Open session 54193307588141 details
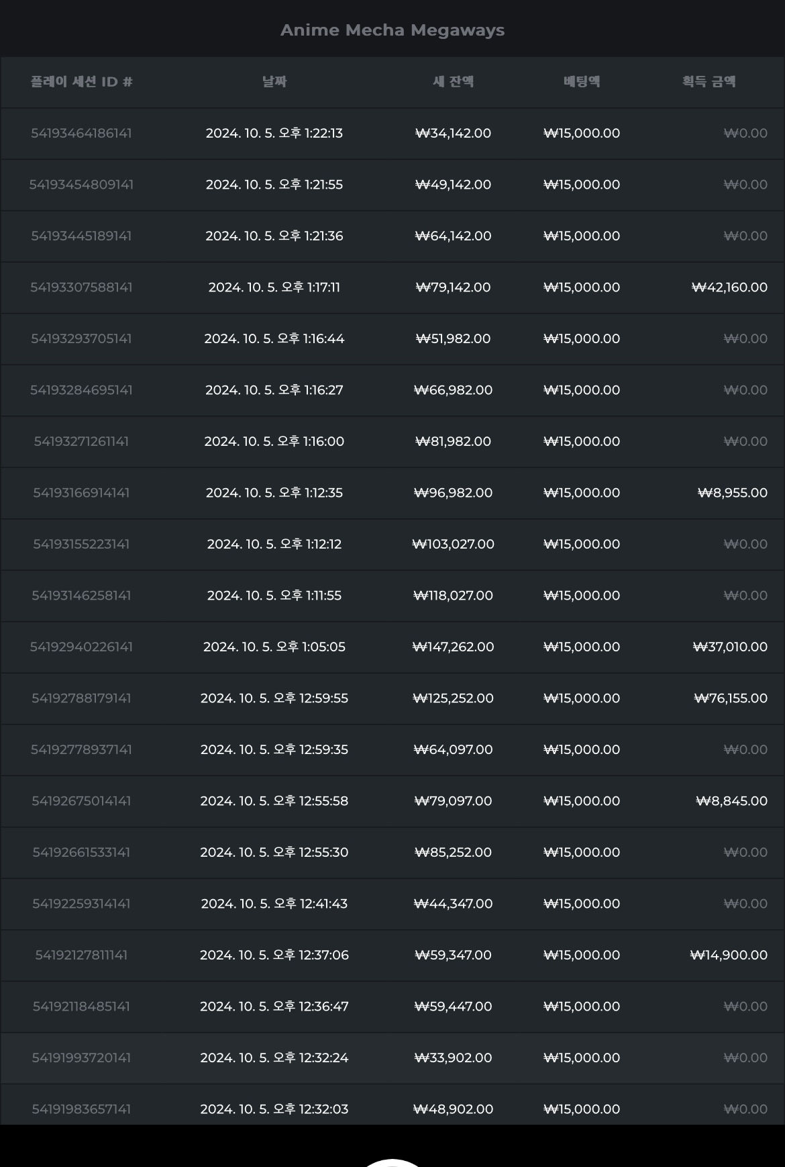 pos(81,287)
